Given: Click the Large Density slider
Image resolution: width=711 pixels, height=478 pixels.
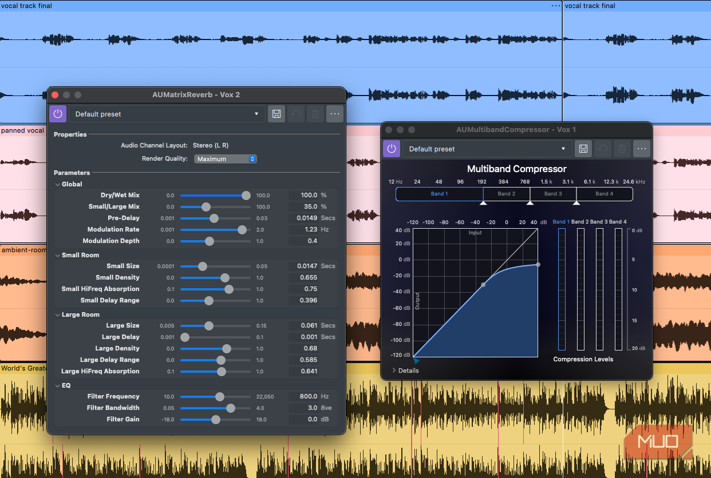Looking at the screenshot, I should click(x=215, y=348).
